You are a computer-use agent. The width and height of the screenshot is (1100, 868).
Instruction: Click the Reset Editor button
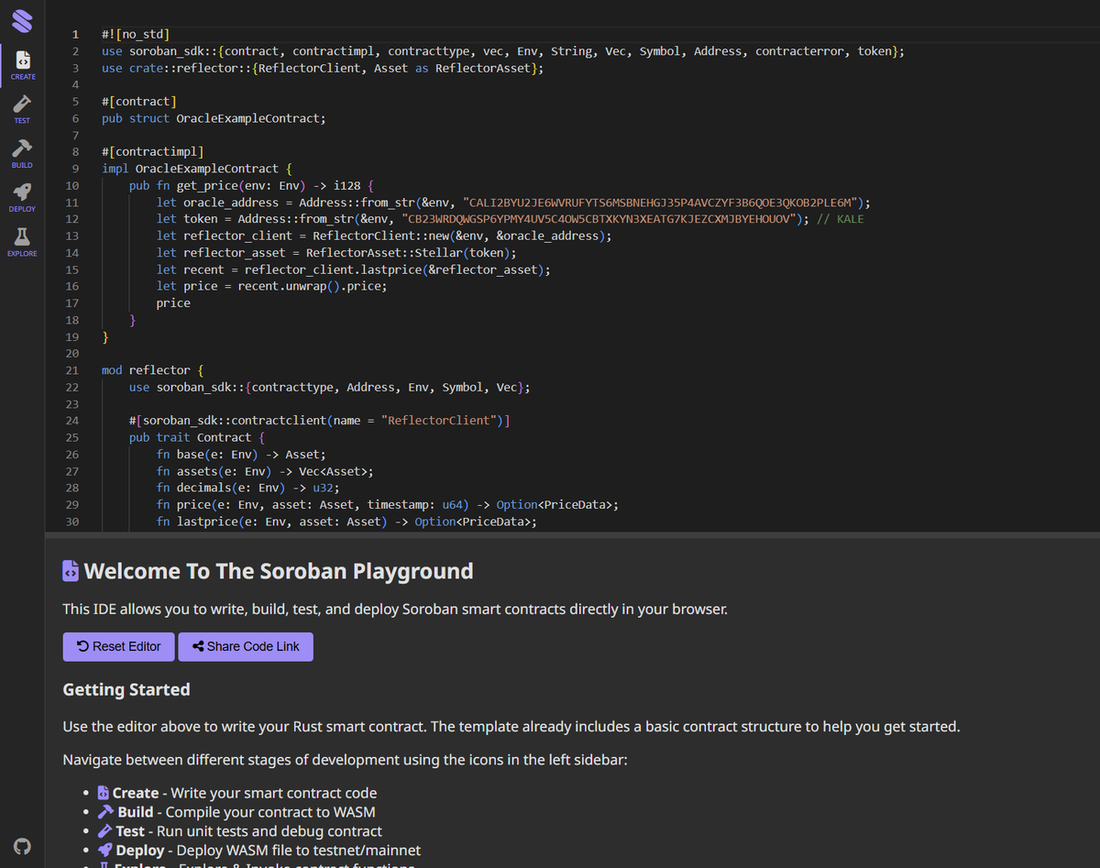pos(118,646)
